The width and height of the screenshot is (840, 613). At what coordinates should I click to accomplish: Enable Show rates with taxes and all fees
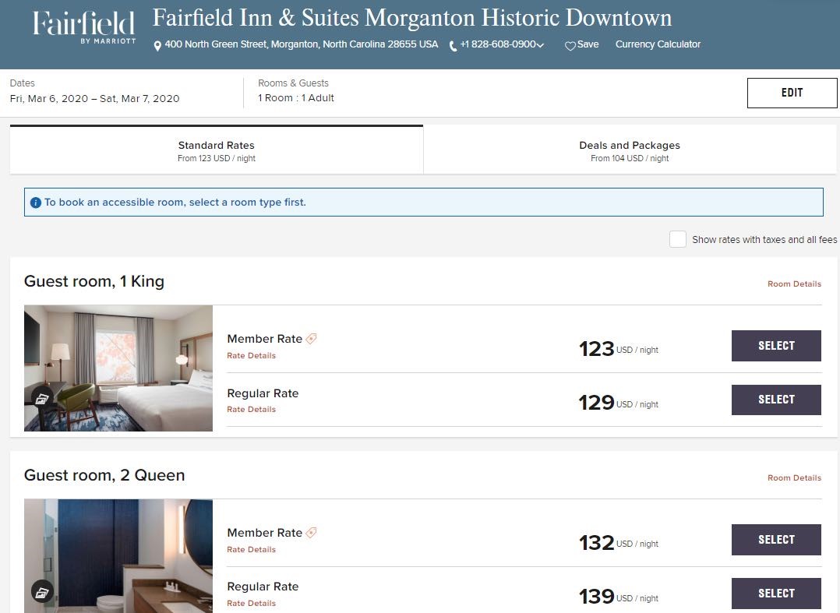coord(678,239)
